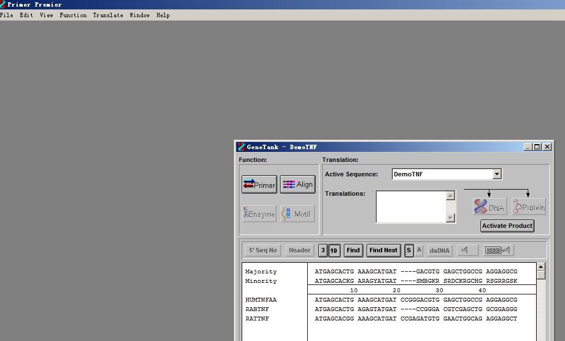Click the greyed Motif function button
The width and height of the screenshot is (565, 341).
[x=298, y=214]
